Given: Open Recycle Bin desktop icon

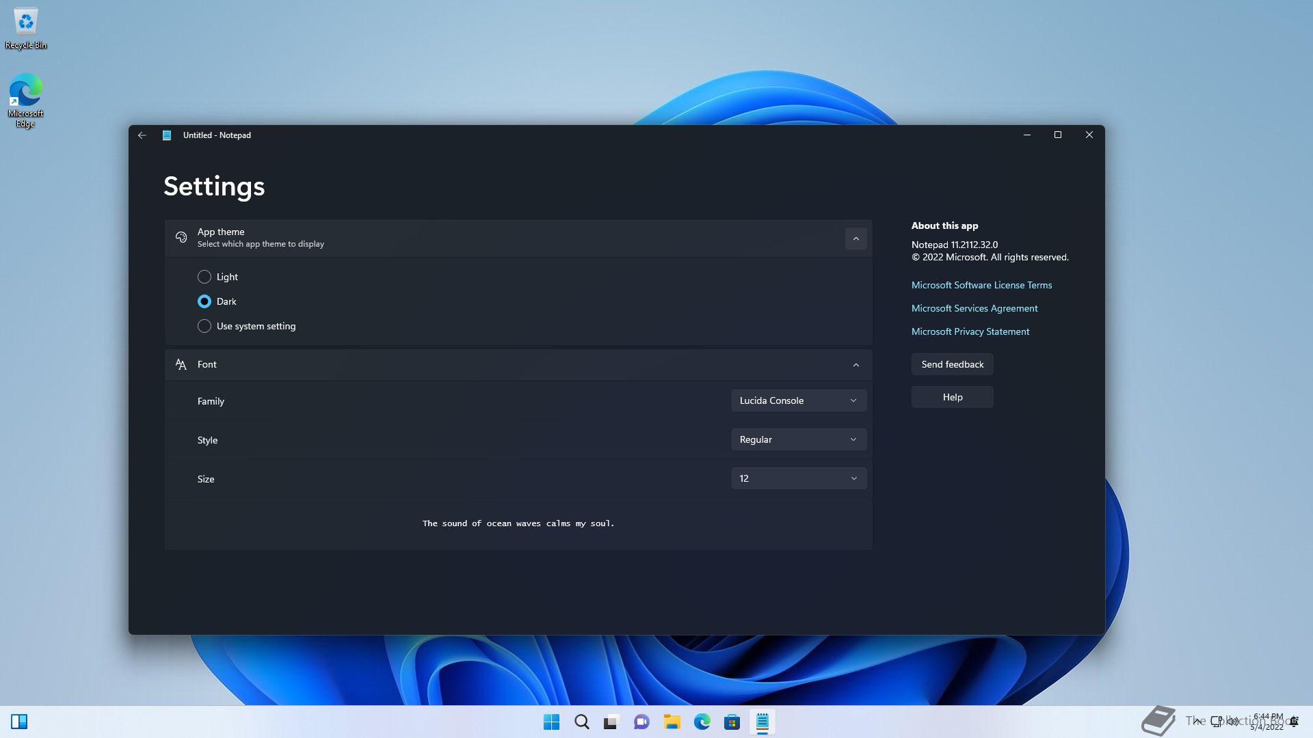Looking at the screenshot, I should (x=26, y=29).
